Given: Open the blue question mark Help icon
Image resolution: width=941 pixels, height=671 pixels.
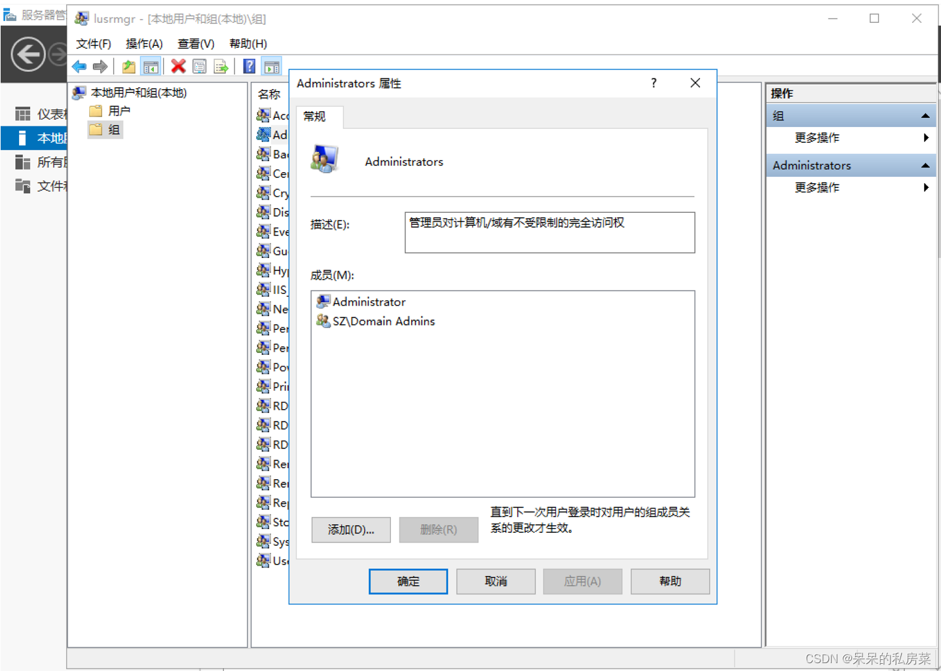Looking at the screenshot, I should coord(249,66).
